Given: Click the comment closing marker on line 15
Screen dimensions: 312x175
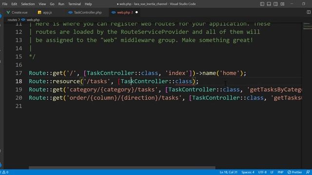Looking at the screenshot, I should (32, 56).
